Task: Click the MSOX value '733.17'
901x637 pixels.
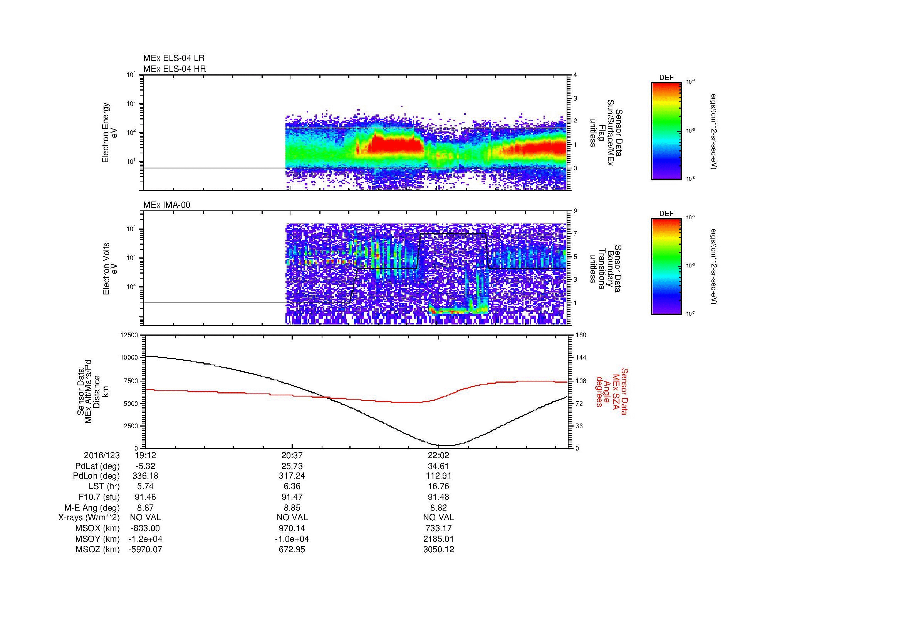Action: (438, 528)
